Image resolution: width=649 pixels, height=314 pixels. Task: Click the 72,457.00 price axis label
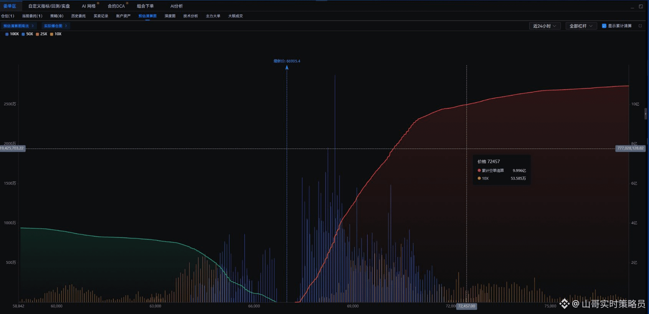point(467,306)
